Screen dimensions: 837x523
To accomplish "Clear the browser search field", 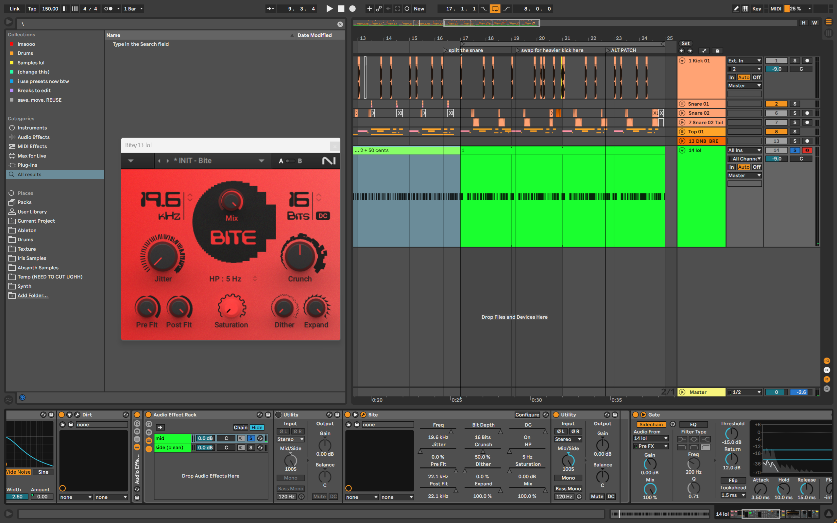I will [x=340, y=24].
